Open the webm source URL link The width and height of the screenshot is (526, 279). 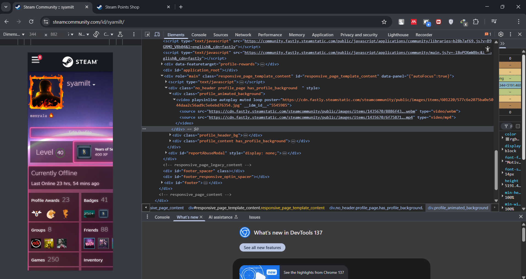[x=312, y=111]
